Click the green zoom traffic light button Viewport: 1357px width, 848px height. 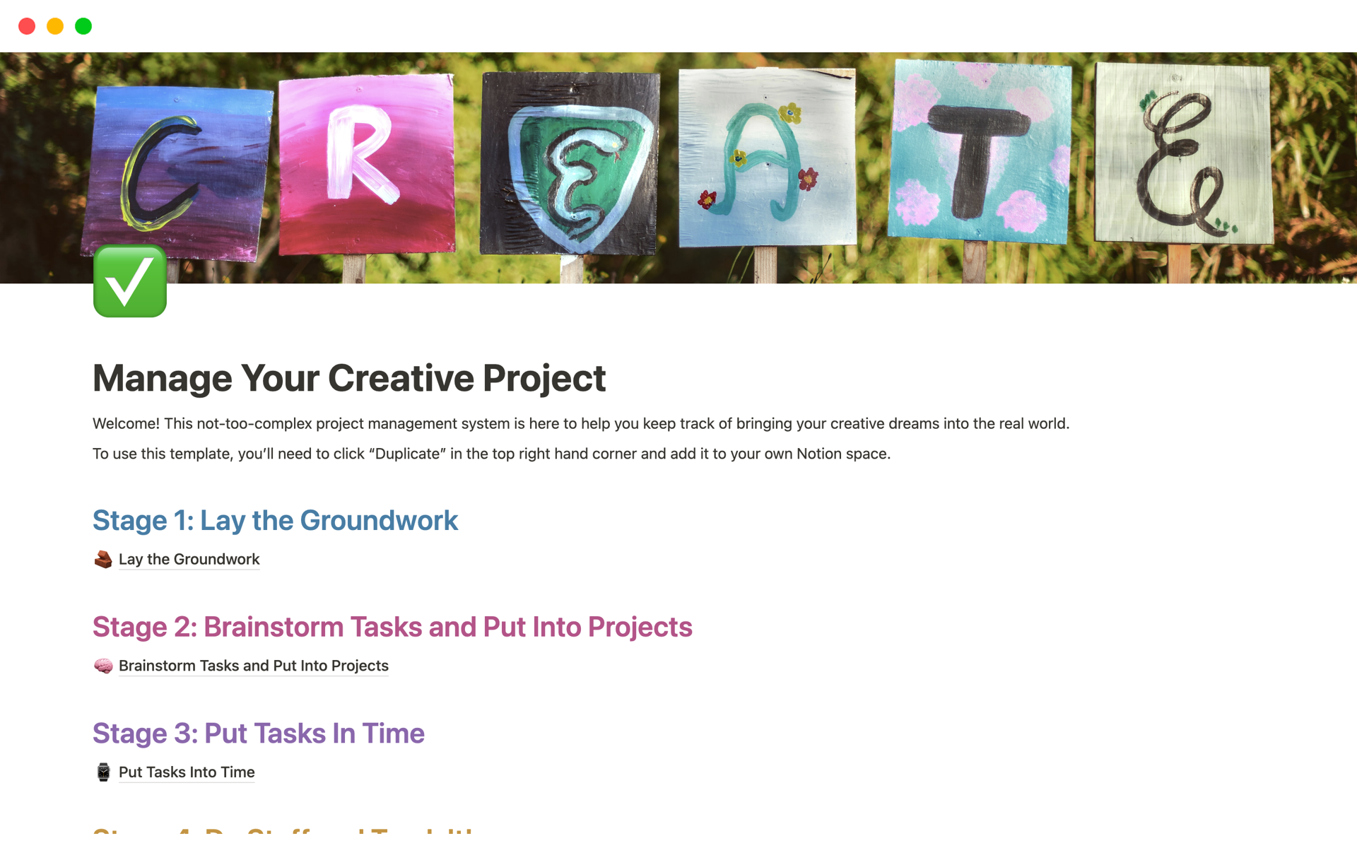coord(83,26)
